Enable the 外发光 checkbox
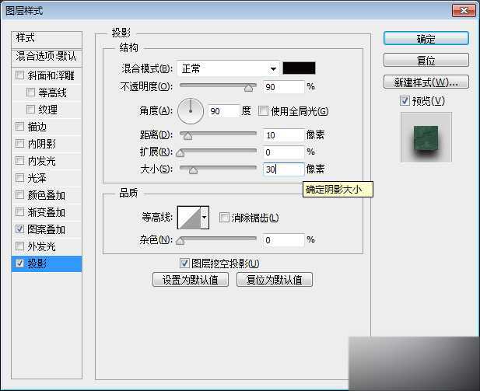Image resolution: width=480 pixels, height=391 pixels. coord(19,246)
